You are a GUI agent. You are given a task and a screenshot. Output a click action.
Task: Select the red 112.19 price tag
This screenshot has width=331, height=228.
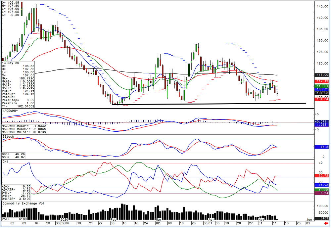coord(322,81)
